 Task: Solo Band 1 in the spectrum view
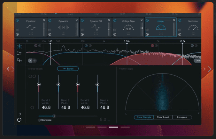point(40,45)
